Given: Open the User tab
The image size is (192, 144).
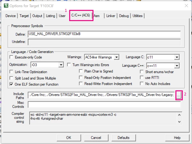Looking at the screenshot, I should pyautogui.click(x=62, y=16).
